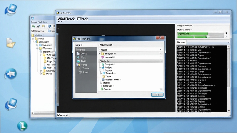237x133 pixels.
Task: Click the yellow document toolbar icon in back window
Action: pyautogui.click(x=44, y=26)
